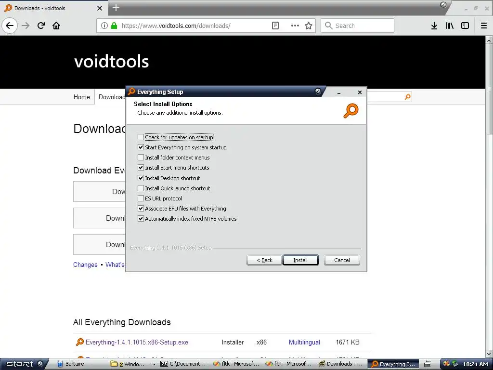Go Back in the setup wizard
The height and width of the screenshot is (370, 493).
[264, 260]
